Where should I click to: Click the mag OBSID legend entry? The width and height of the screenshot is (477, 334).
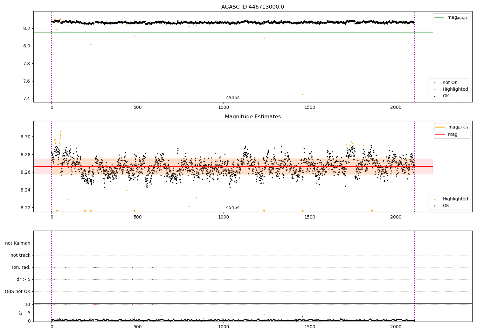(x=452, y=127)
